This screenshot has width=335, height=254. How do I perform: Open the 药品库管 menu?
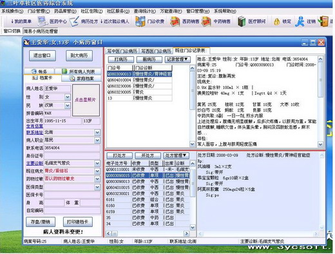pos(65,11)
